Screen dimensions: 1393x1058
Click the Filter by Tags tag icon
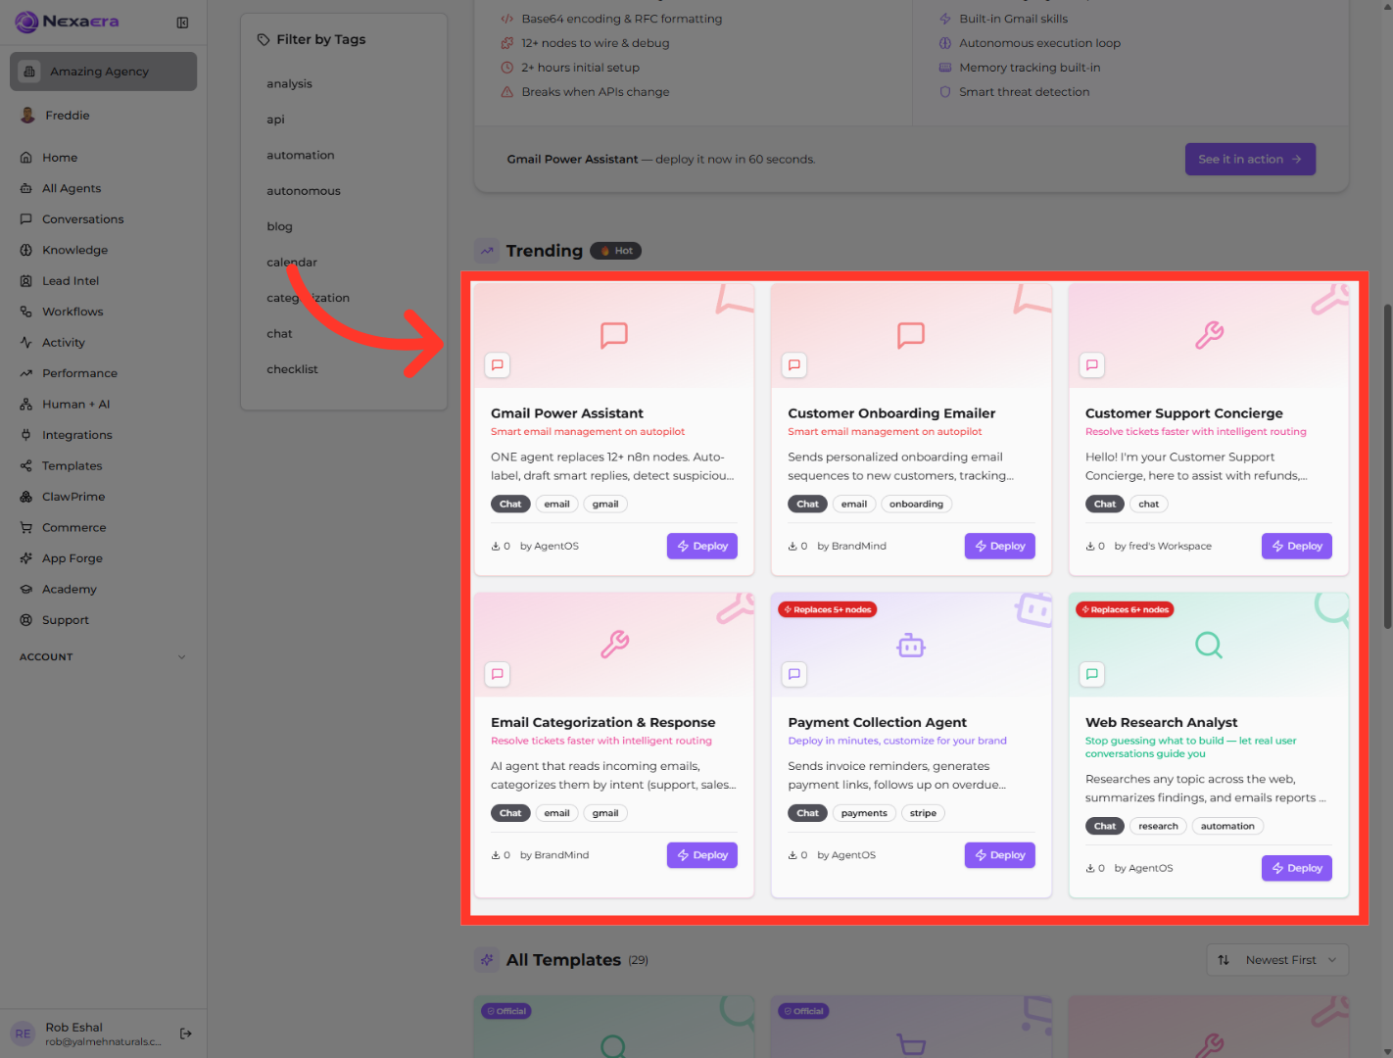point(264,40)
